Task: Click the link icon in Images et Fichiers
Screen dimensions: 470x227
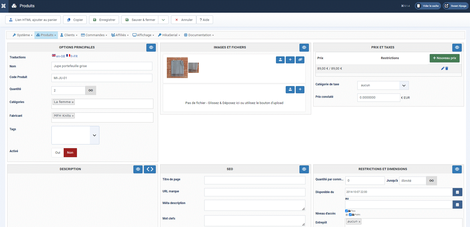Action: [x=300, y=60]
